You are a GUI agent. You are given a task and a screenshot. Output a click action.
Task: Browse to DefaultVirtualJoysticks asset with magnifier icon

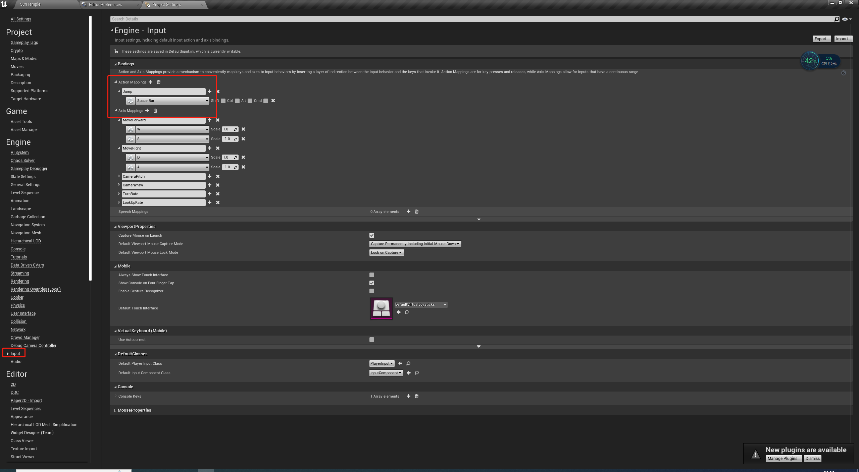click(407, 312)
